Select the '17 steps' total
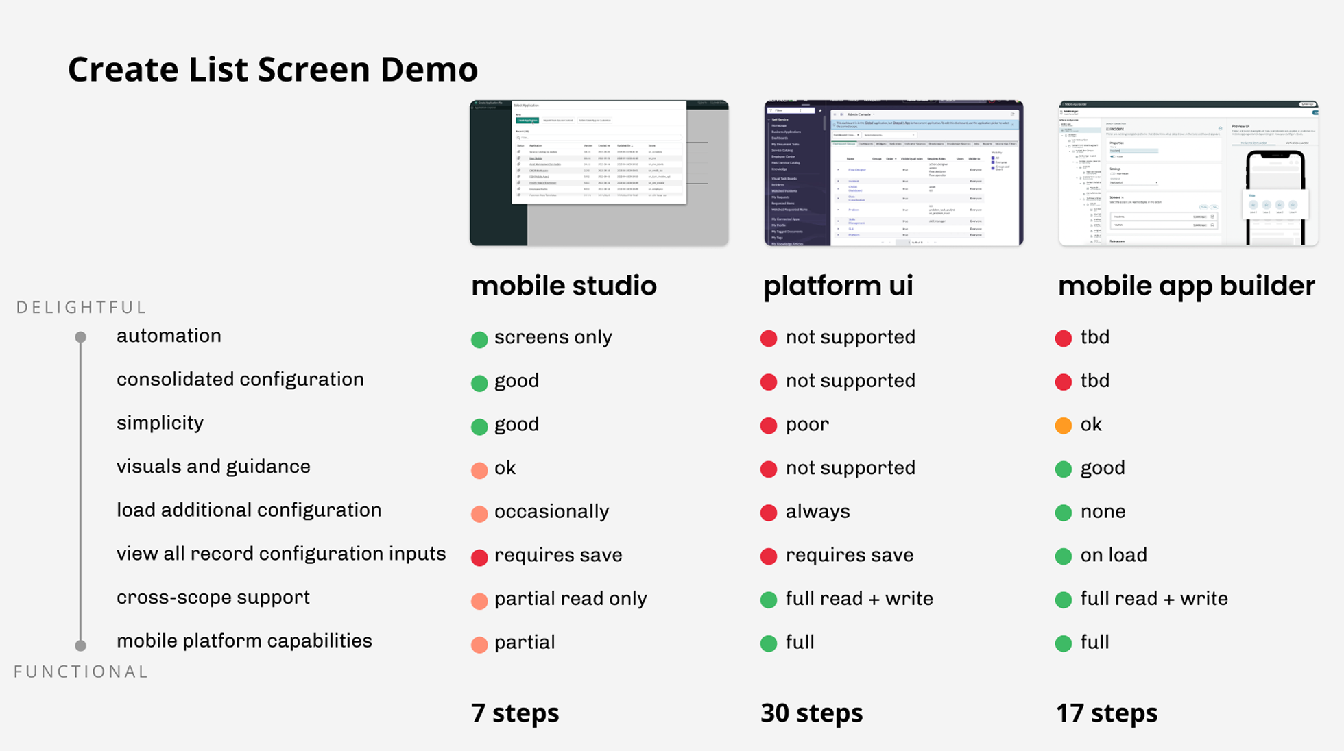Image resolution: width=1344 pixels, height=751 pixels. coord(1107,713)
